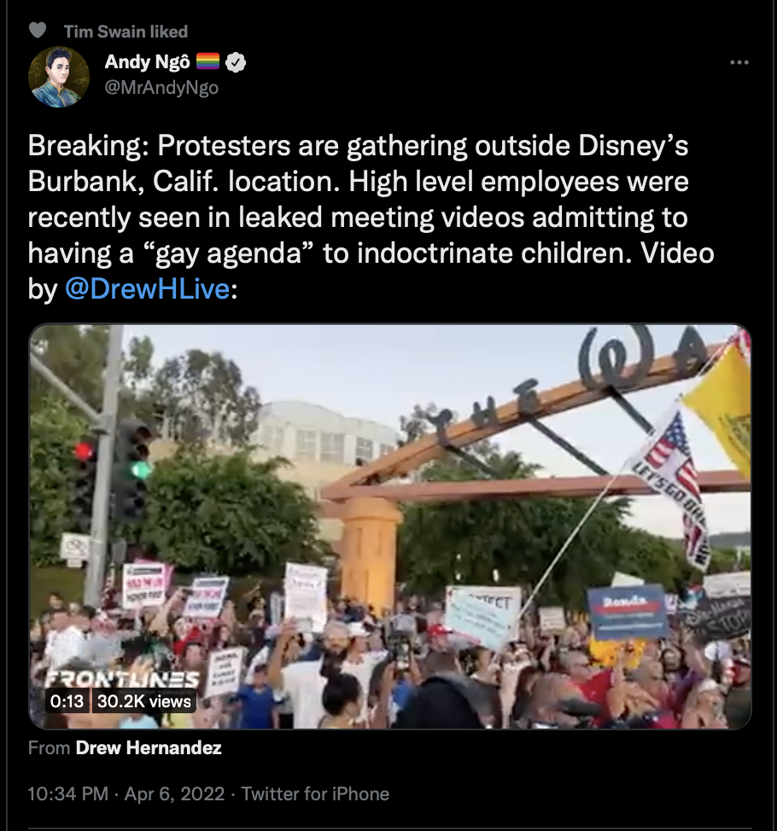777x831 pixels.
Task: Click the Frontlines watermark in the video
Action: pyautogui.click(x=122, y=678)
